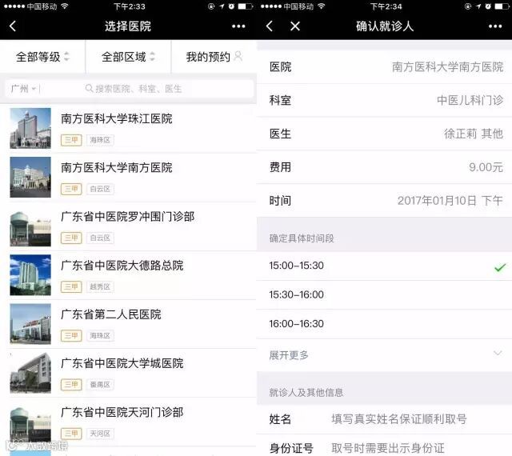Tap the 海珠区 tag under 南方医科大学珠江医院
The width and height of the screenshot is (512, 456).
(x=100, y=140)
